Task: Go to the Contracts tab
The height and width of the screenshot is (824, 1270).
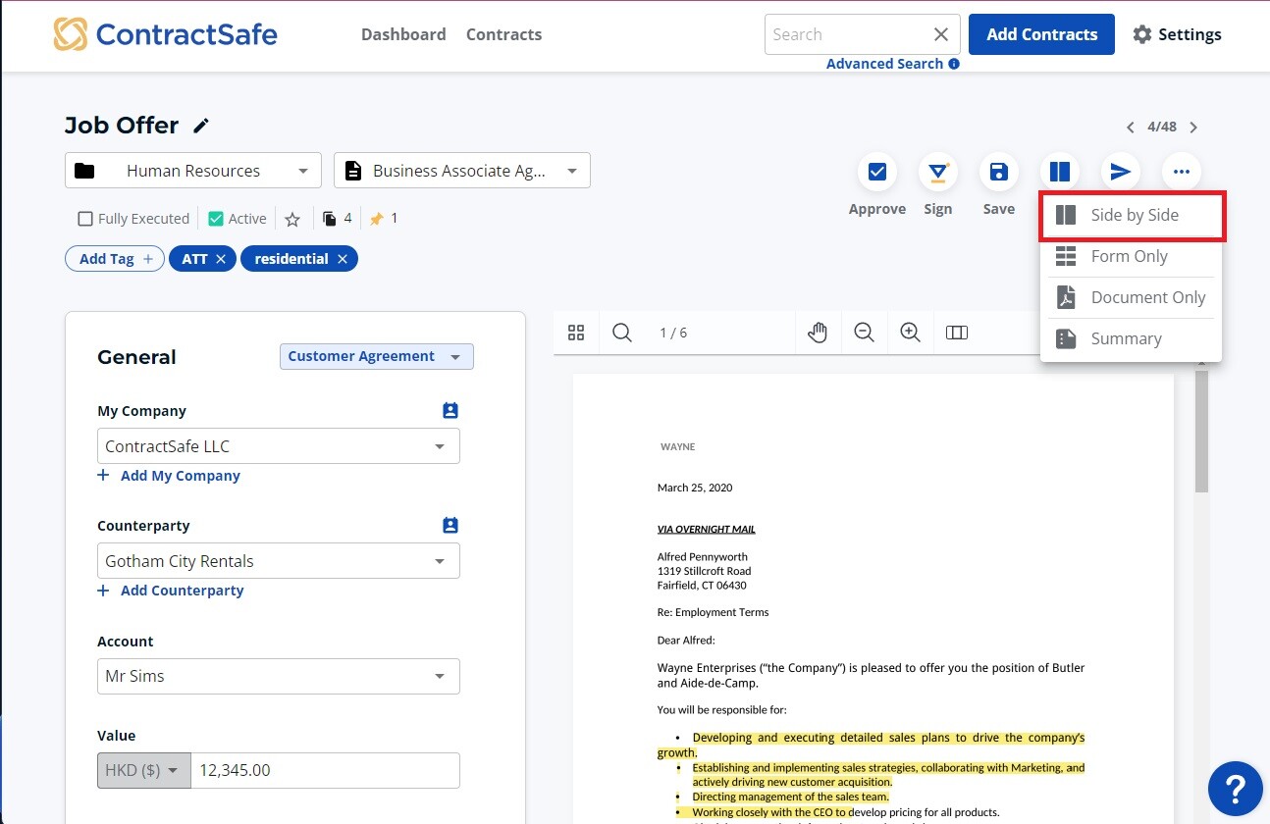Action: (x=504, y=34)
